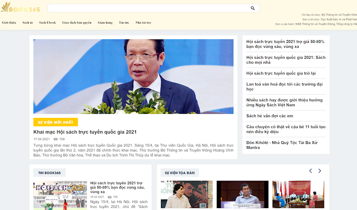Go to previous Sự kiện tọa đàm slide
Viewport: 357px width, 210px height.
point(310,171)
